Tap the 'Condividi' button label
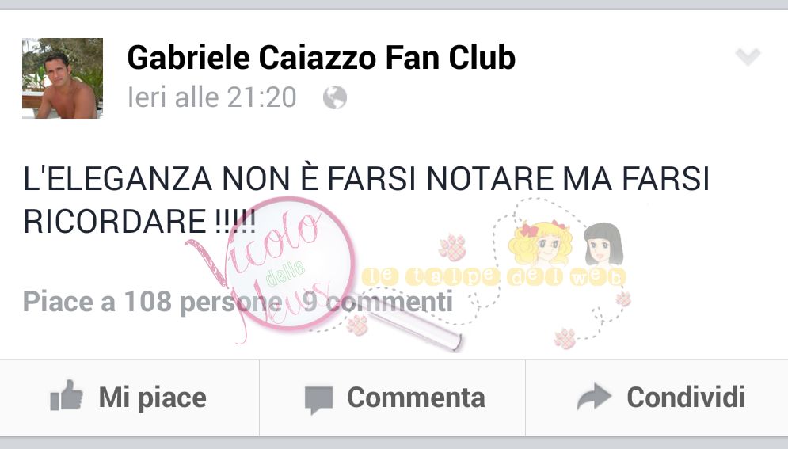This screenshot has height=449, width=788. [686, 398]
